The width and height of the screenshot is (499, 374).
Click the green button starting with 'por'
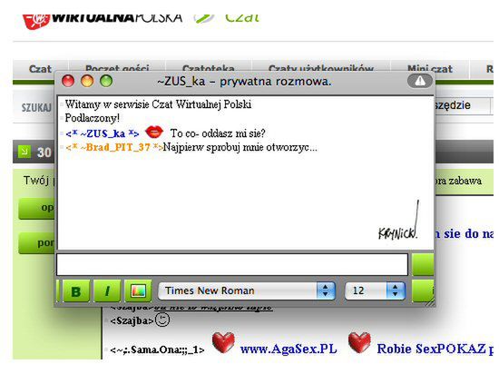pyautogui.click(x=36, y=243)
